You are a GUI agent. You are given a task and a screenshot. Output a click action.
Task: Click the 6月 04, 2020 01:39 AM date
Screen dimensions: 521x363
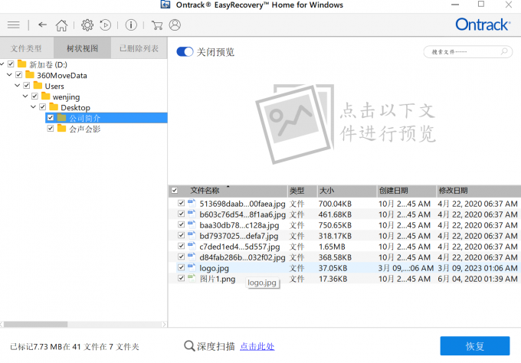[x=477, y=279]
